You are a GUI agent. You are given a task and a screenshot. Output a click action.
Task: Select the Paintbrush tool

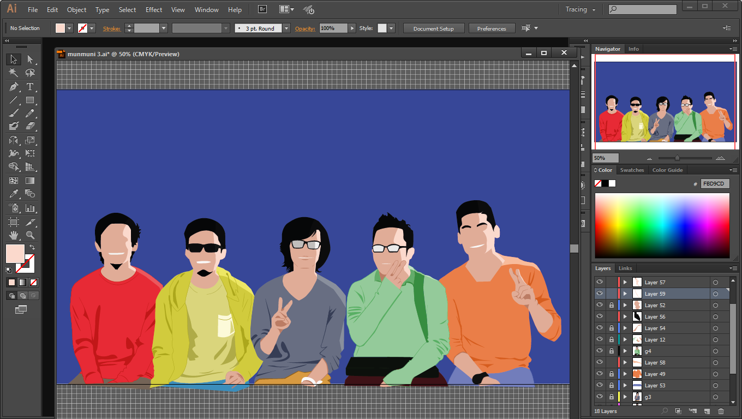[x=14, y=113]
